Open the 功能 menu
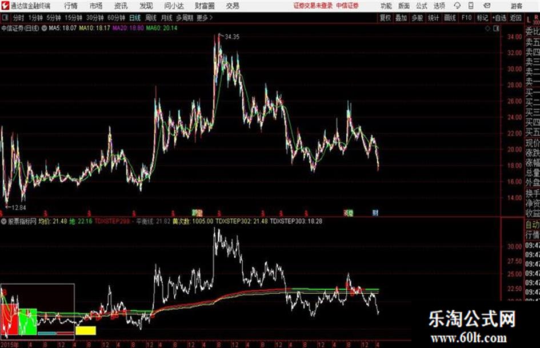The width and height of the screenshot is (540, 348). tap(386, 6)
